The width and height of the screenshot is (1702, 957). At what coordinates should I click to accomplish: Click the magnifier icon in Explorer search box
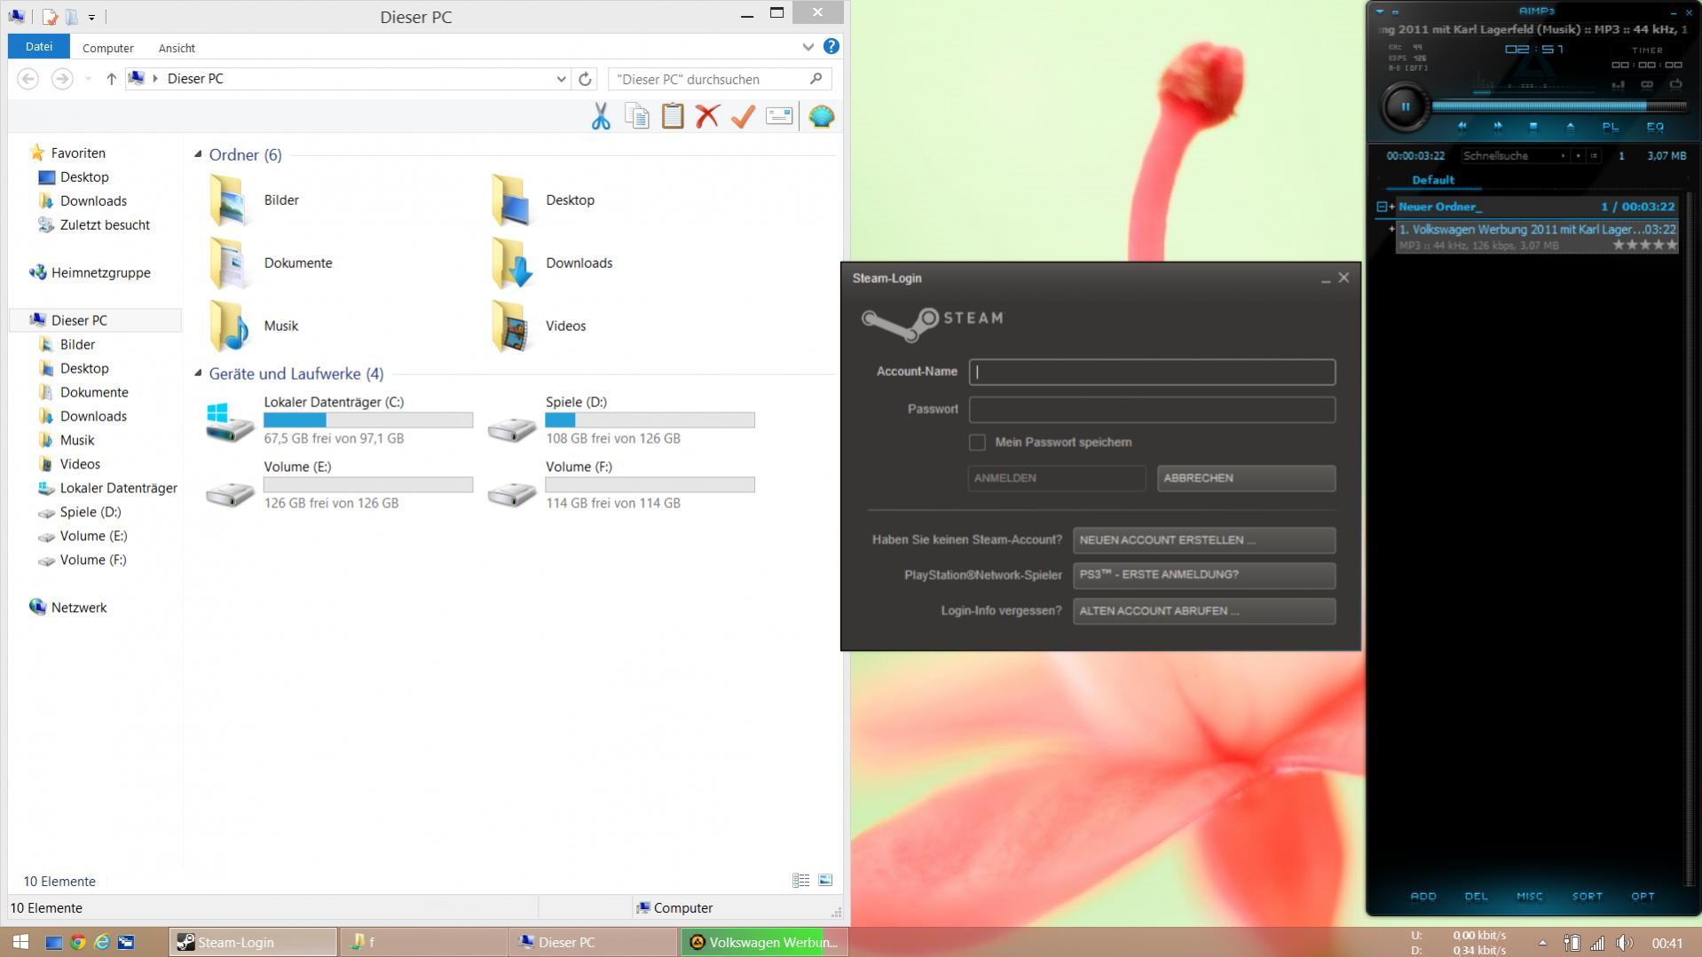[x=816, y=79]
